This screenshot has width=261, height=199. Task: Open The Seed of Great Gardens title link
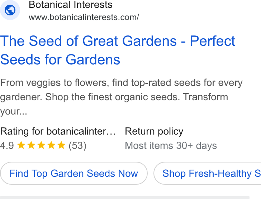(118, 50)
